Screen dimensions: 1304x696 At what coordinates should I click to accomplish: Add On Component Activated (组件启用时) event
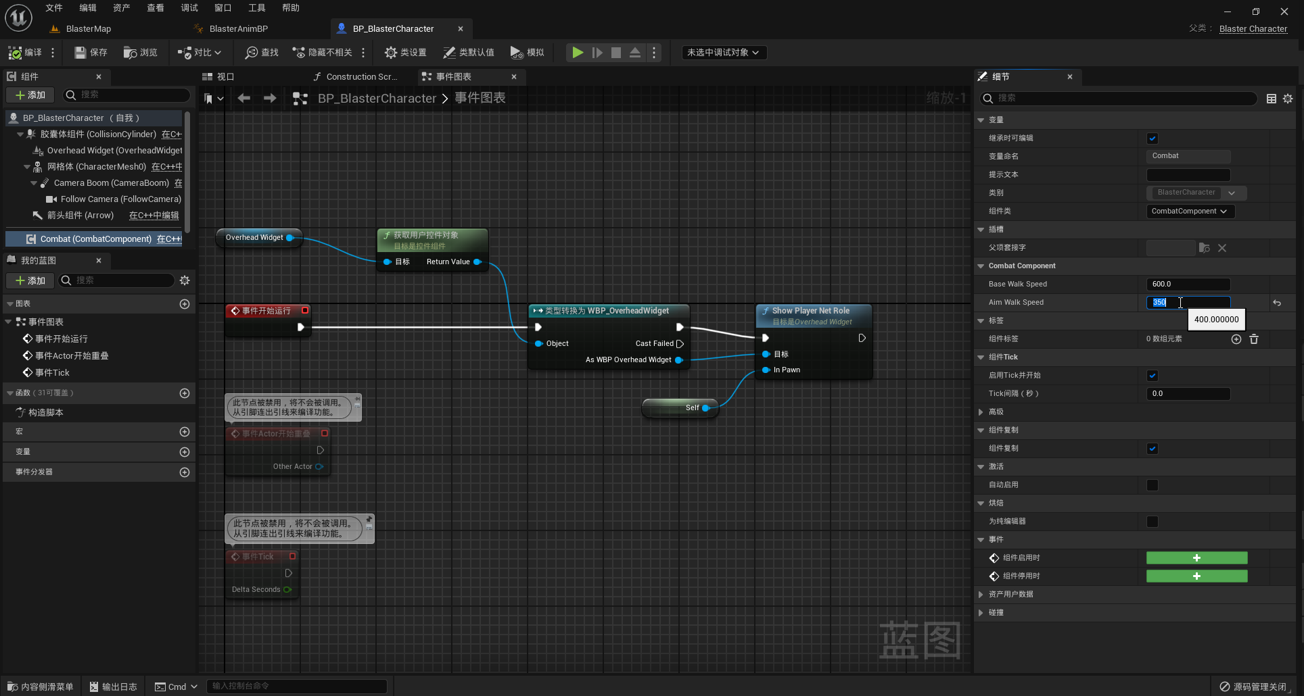tap(1196, 558)
